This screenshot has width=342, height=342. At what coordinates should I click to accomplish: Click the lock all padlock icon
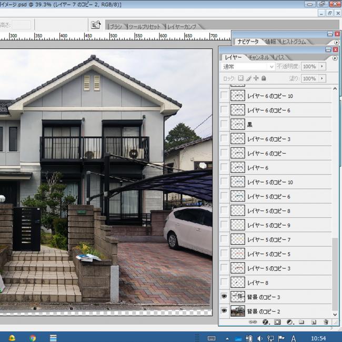[x=264, y=78]
